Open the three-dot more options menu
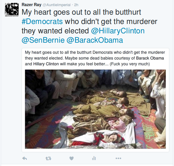Viewport: 174px width, 166px height. pos(118,158)
